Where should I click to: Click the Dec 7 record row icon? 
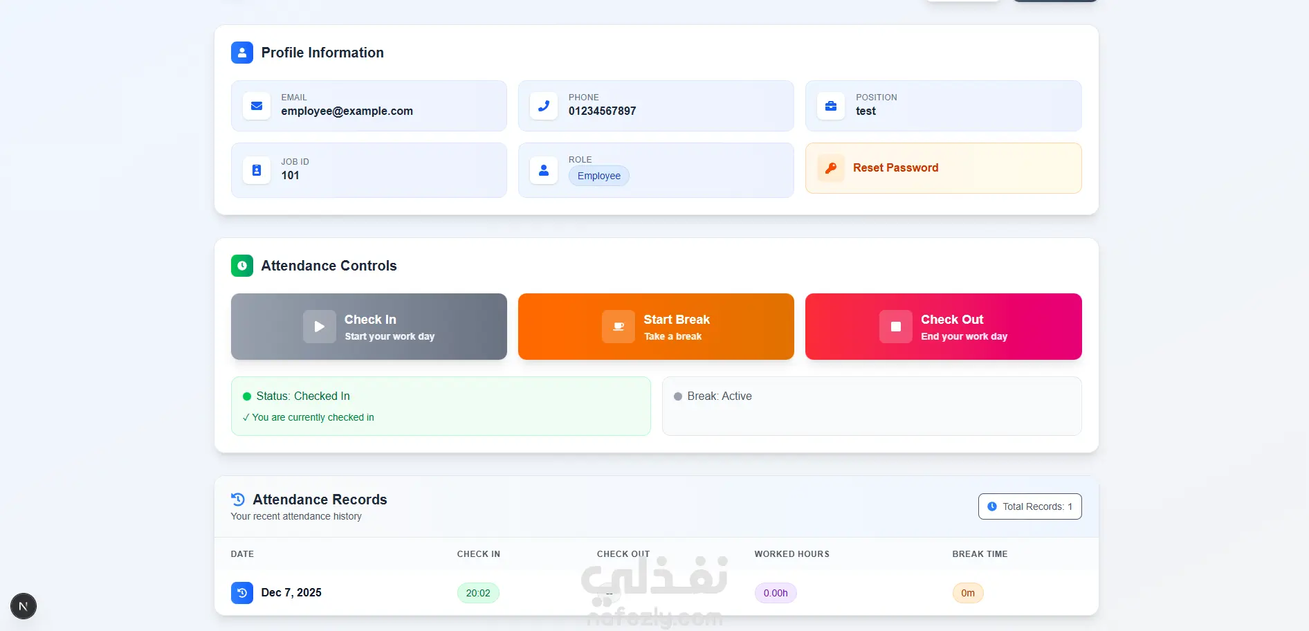(x=242, y=593)
